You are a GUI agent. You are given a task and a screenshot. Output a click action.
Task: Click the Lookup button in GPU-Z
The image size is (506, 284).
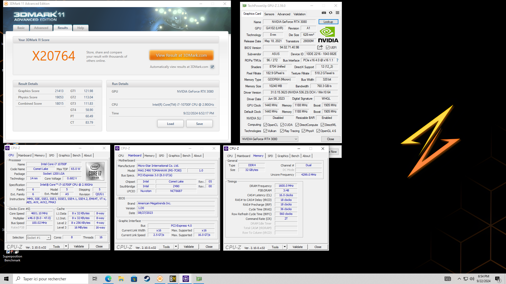328,22
